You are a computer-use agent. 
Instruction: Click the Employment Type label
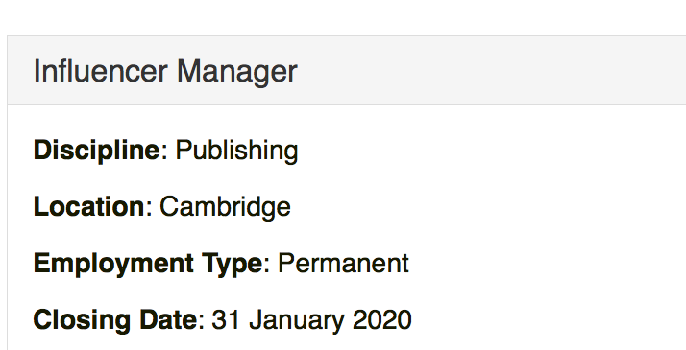tap(148, 263)
